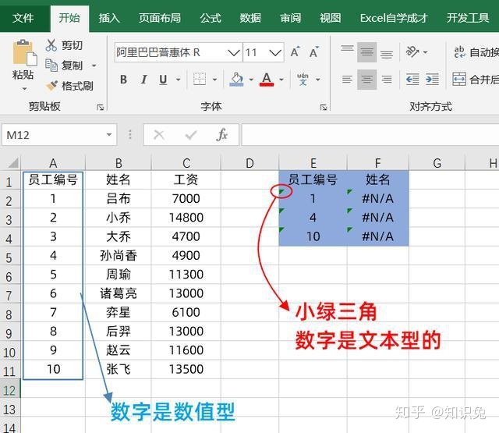The image size is (499, 433).
Task: Open the 文件 tab
Action: (x=23, y=18)
